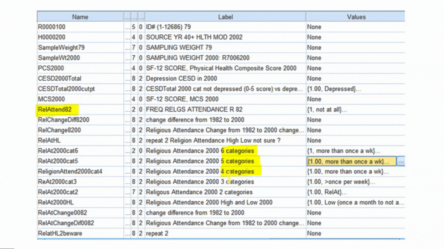This screenshot has height=249, width=444.
Task: Click the PCS2000 variable name cell
Action: 51,68
